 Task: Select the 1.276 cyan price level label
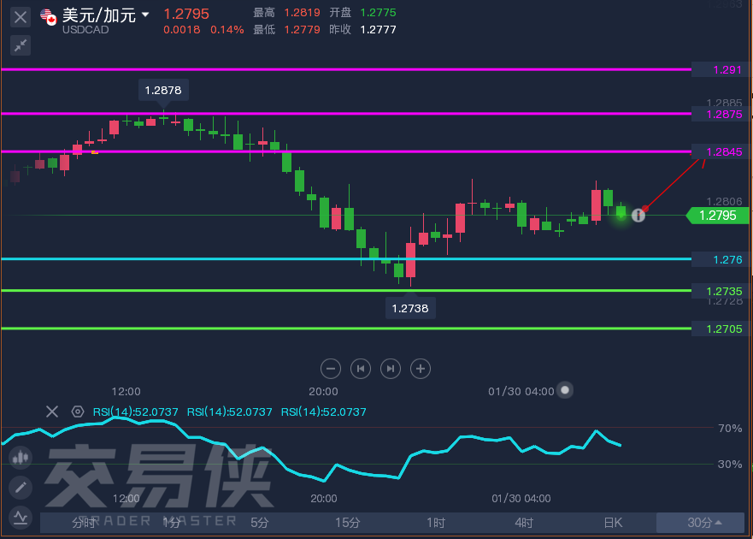coord(720,259)
